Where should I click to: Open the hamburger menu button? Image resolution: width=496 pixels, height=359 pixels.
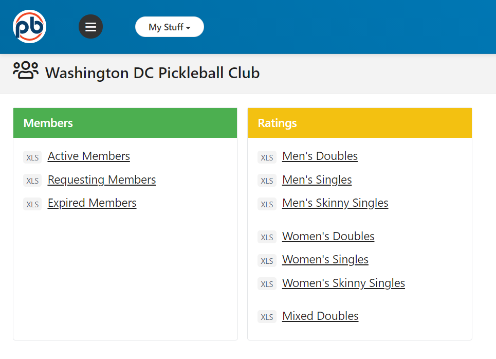click(x=90, y=27)
